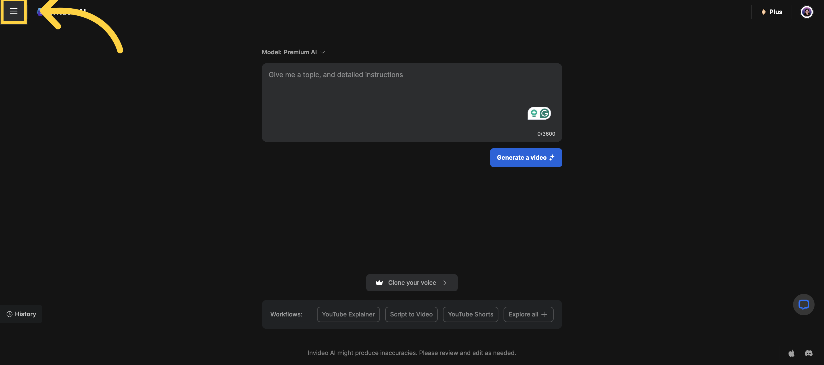Open the hamburger menu
The height and width of the screenshot is (365, 824).
[x=13, y=11]
